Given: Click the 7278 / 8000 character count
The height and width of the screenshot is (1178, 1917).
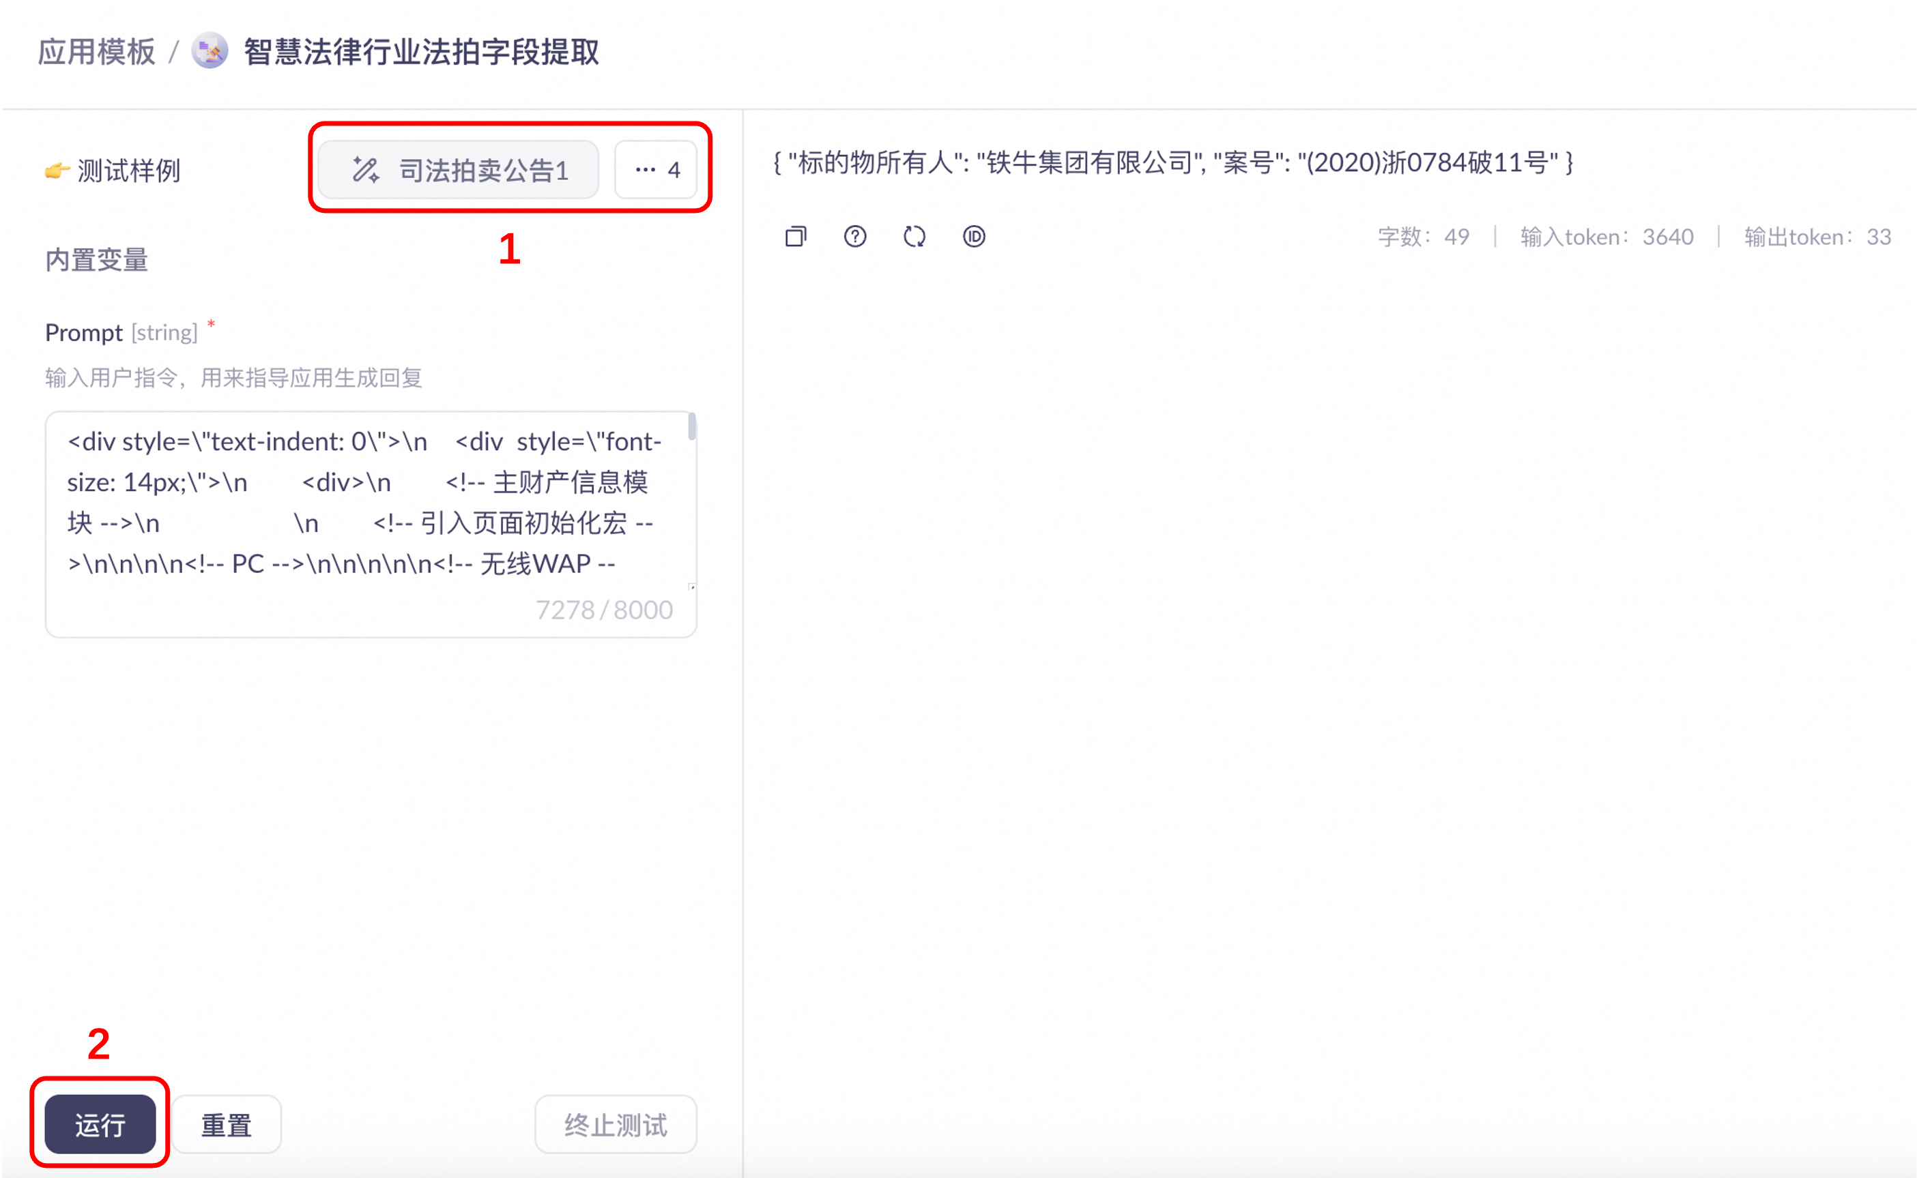Looking at the screenshot, I should click(604, 610).
